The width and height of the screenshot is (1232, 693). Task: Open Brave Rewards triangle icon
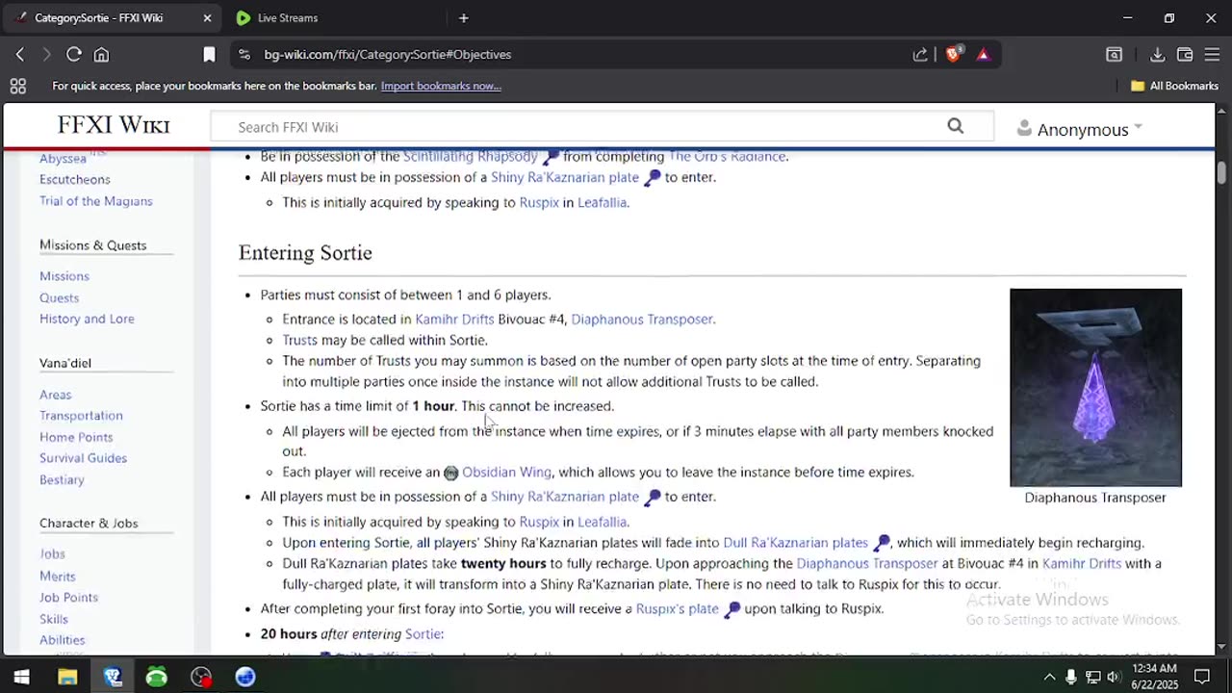983,55
